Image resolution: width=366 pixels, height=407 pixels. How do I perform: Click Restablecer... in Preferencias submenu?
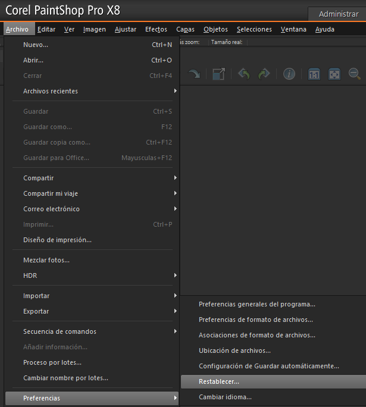click(273, 381)
